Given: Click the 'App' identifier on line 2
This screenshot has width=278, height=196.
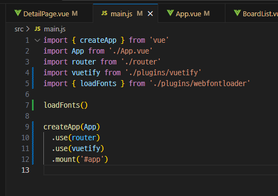Looking at the screenshot, I should click(77, 51).
